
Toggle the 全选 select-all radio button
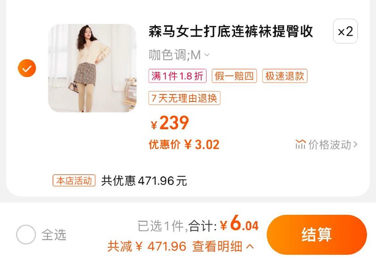point(26,235)
